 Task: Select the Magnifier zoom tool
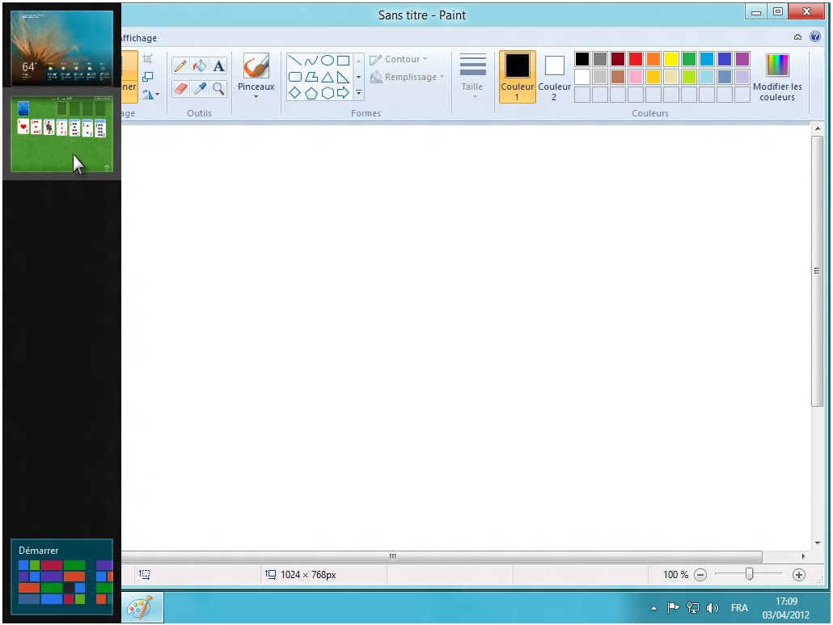click(218, 88)
